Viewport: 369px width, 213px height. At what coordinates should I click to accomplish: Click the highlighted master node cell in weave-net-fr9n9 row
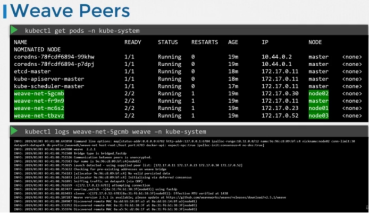(318, 101)
